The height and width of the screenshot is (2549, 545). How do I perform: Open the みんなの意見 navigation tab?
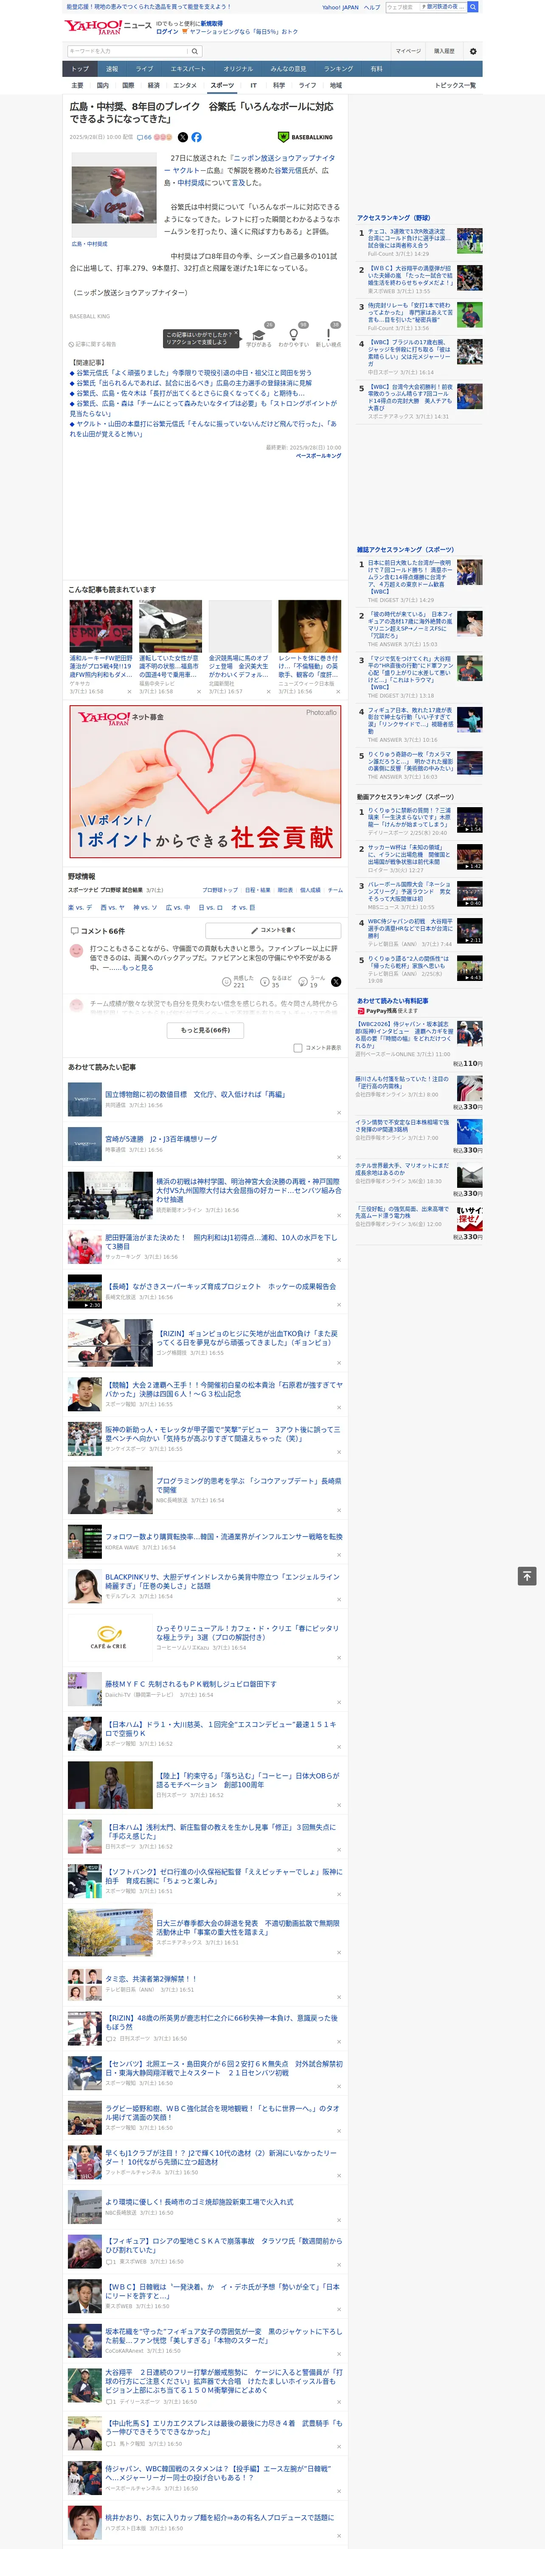288,69
